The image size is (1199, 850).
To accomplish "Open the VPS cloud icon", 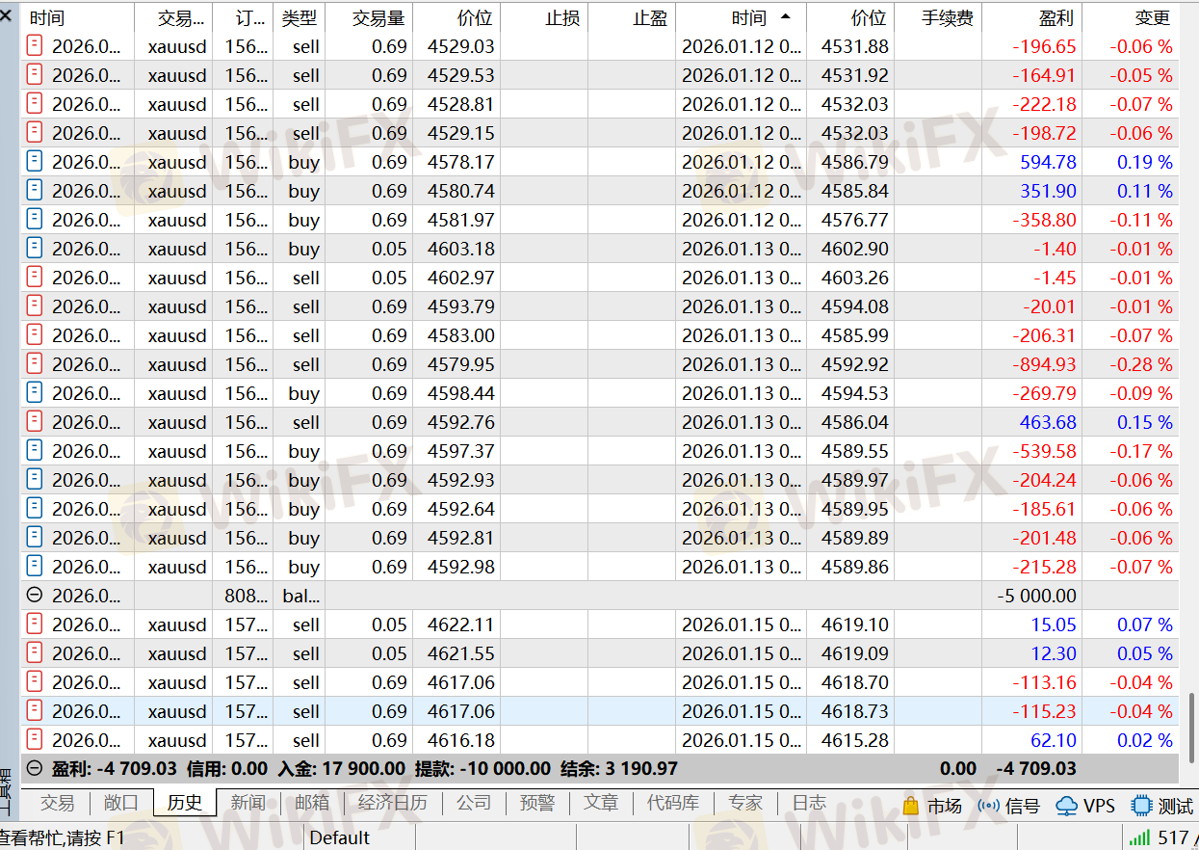I will [1066, 806].
